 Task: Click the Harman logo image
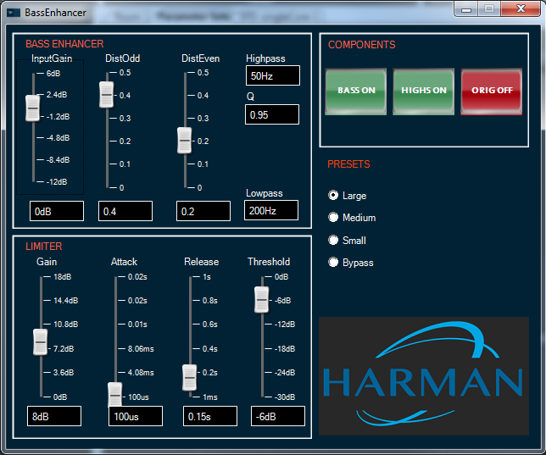[x=424, y=376]
